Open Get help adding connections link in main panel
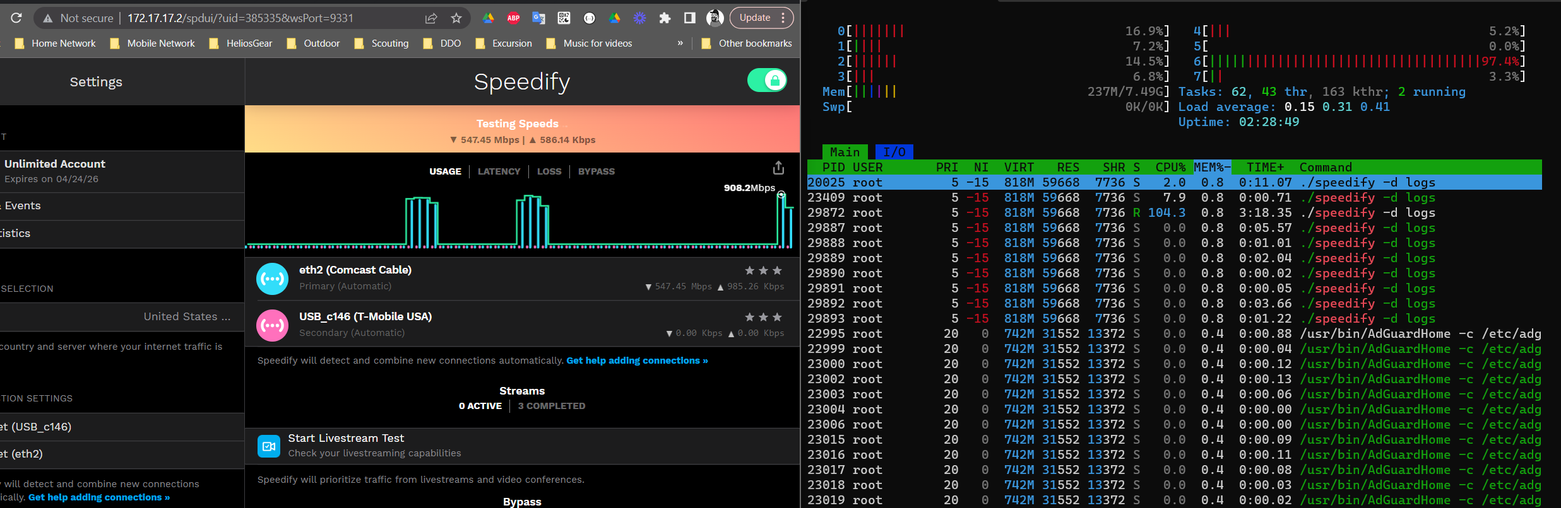Image resolution: width=1561 pixels, height=508 pixels. [x=637, y=361]
